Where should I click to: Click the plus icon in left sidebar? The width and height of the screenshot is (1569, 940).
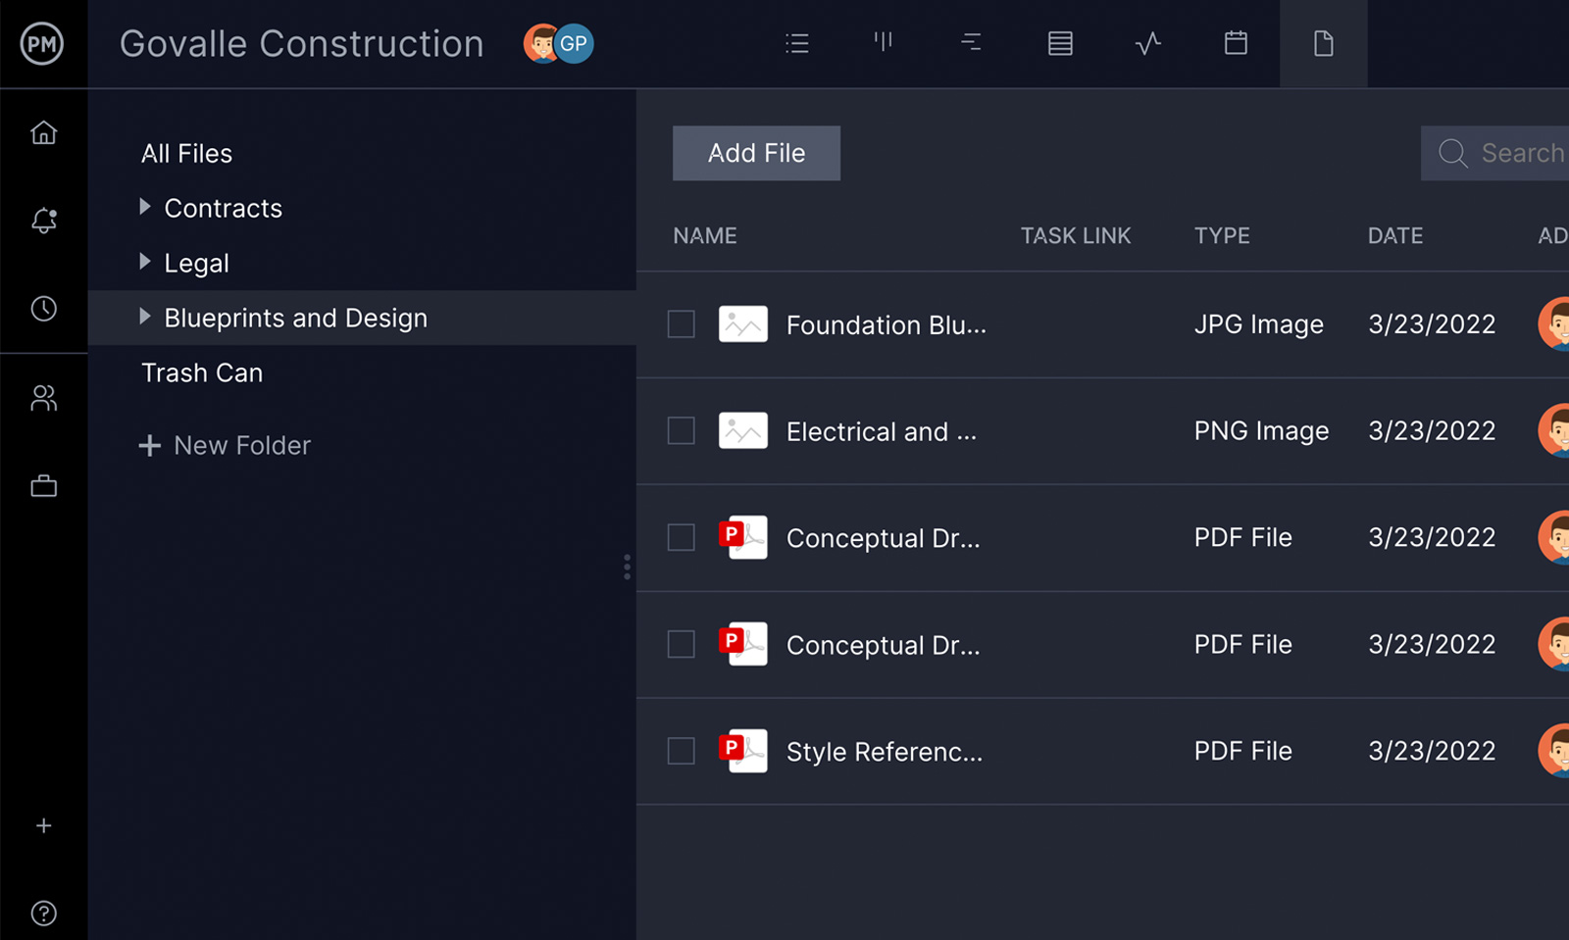pos(43,825)
